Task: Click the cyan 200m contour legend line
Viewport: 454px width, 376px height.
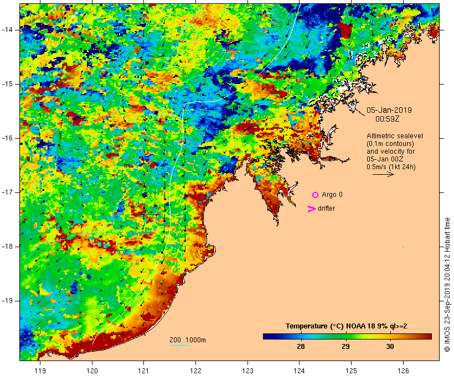Action: click(179, 345)
